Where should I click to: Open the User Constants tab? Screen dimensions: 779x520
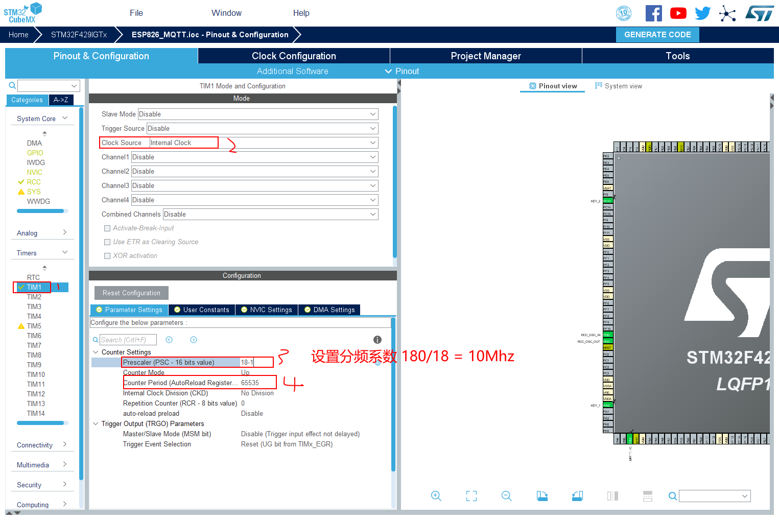click(202, 310)
